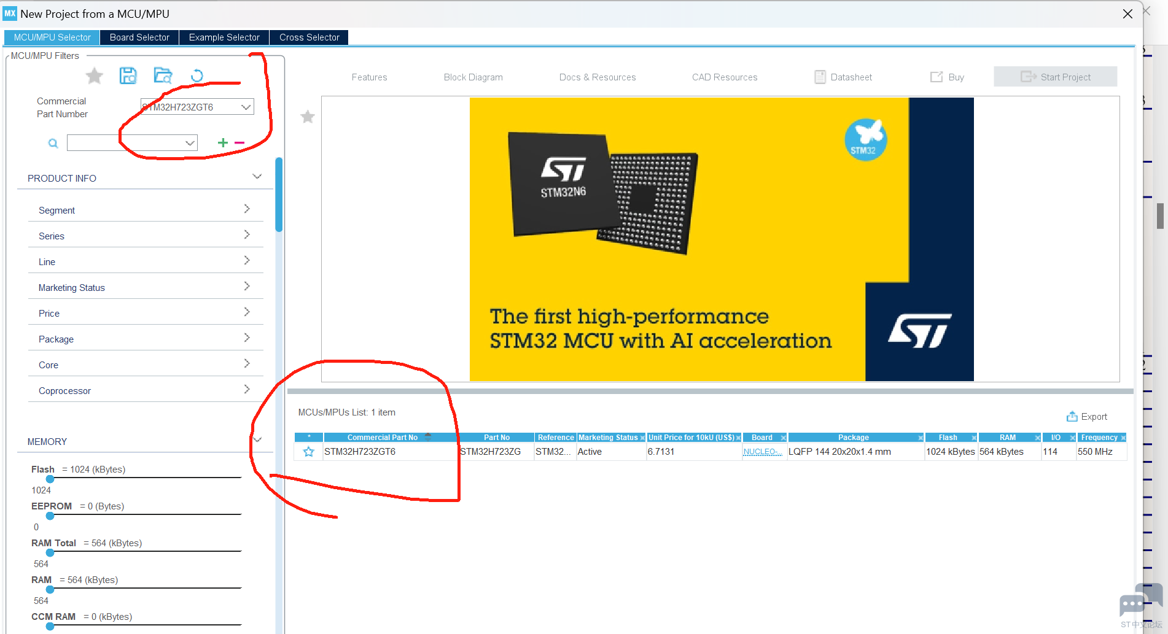Open the CAD Resources view

725,77
